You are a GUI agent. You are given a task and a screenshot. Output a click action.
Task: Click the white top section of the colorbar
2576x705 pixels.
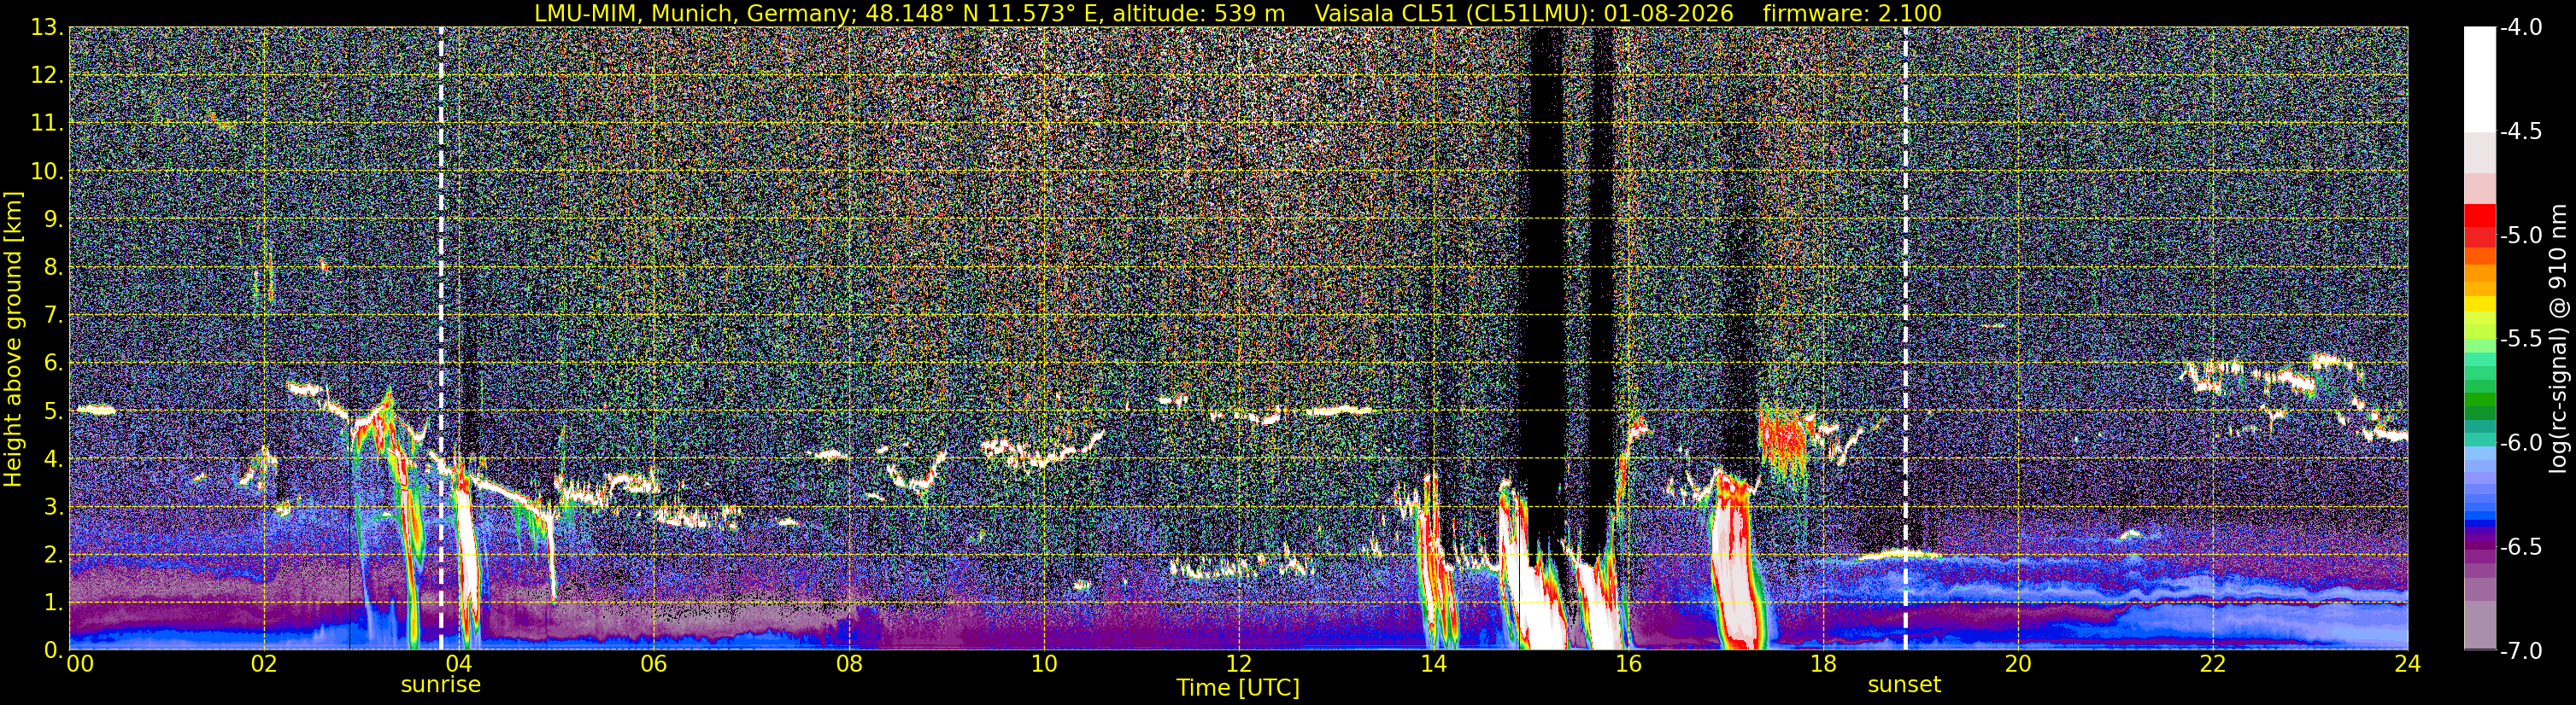(x=2479, y=80)
